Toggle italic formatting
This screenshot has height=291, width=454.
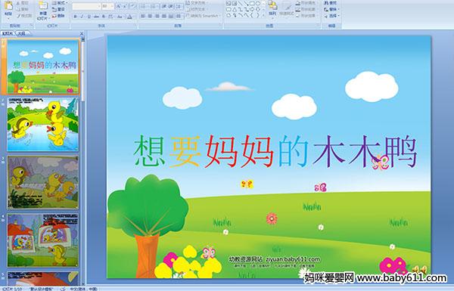click(x=82, y=17)
